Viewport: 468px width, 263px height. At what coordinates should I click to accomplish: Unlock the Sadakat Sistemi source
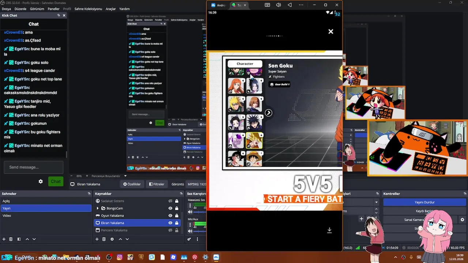177,201
